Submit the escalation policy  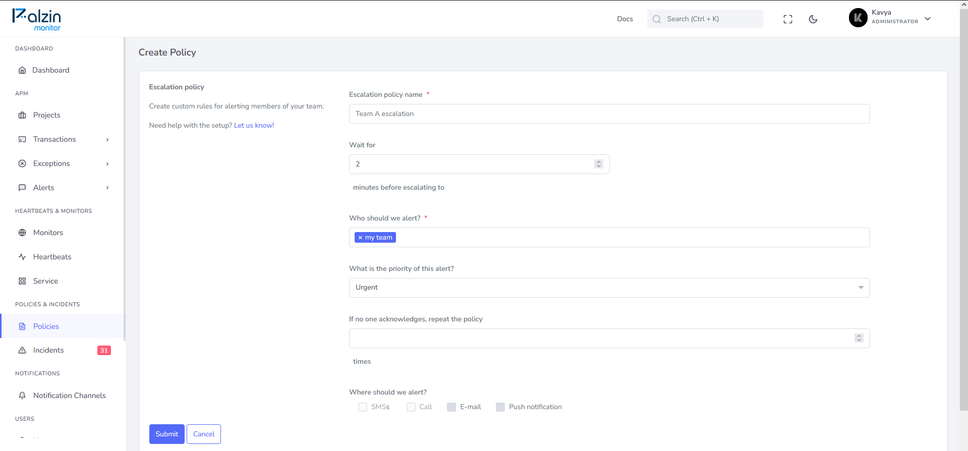tap(167, 434)
